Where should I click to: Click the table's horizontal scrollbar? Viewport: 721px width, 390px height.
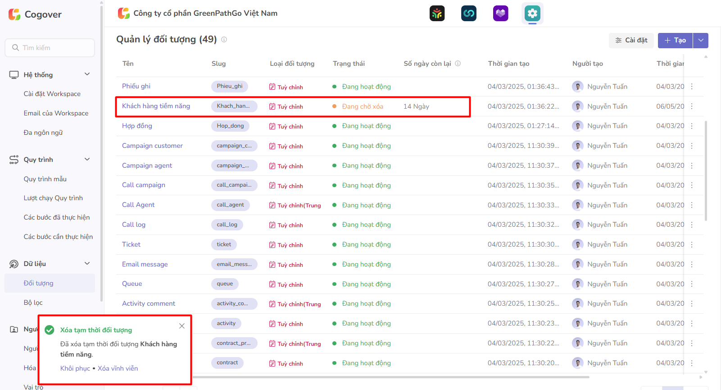point(390,377)
